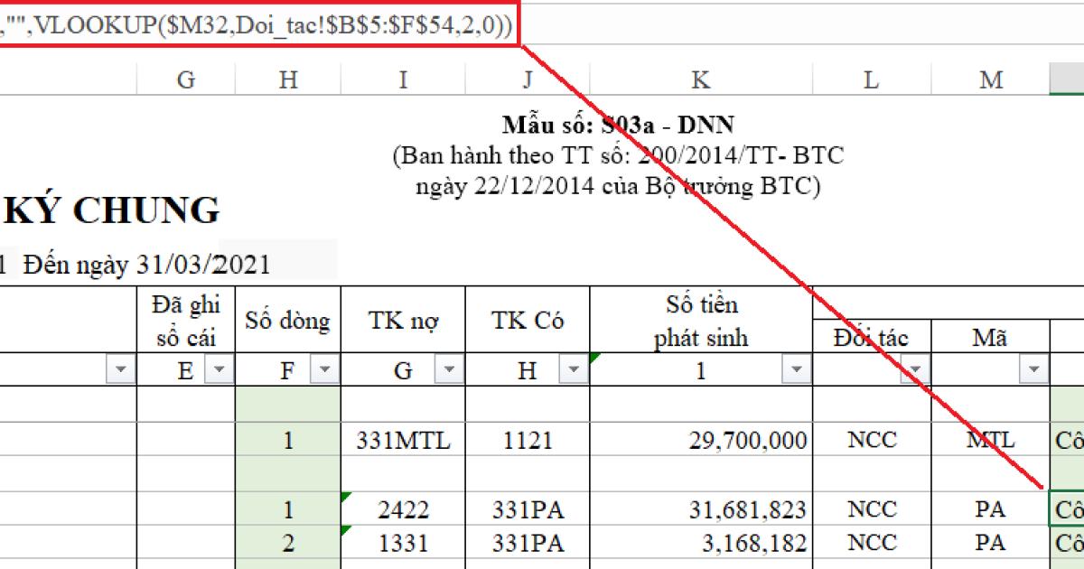
Task: Select column header G
Action: (186, 79)
